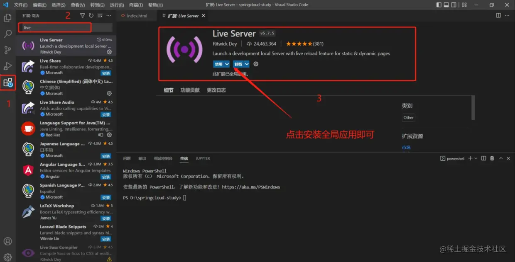Switch to the JUPYTER panel tab

[203, 158]
